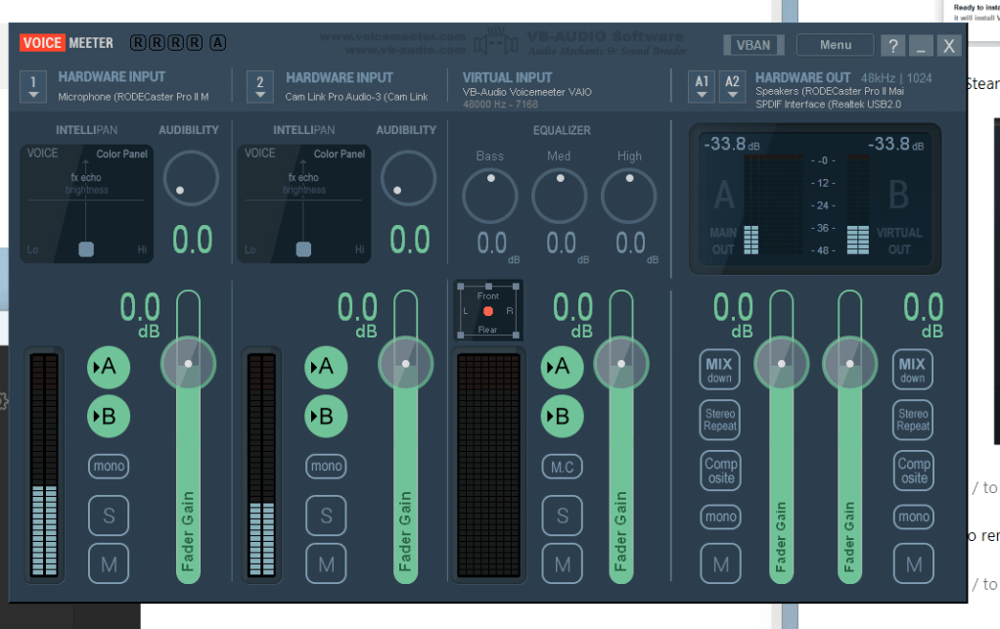The width and height of the screenshot is (1000, 629).
Task: Toggle bus A routing on Hardware Input 2
Action: [x=326, y=367]
